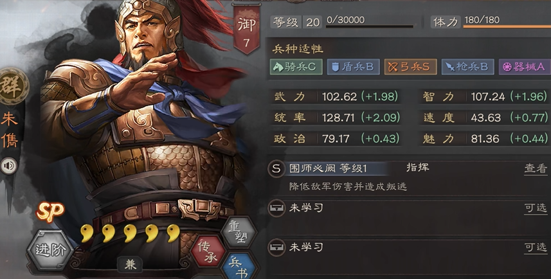Play the general's voice speaker icon
Image resolution: width=551 pixels, height=279 pixels.
(x=9, y=166)
